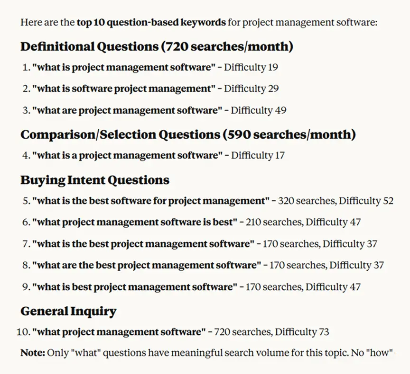Click "what is the best software for project management"
This screenshot has height=374, width=410.
(x=150, y=201)
